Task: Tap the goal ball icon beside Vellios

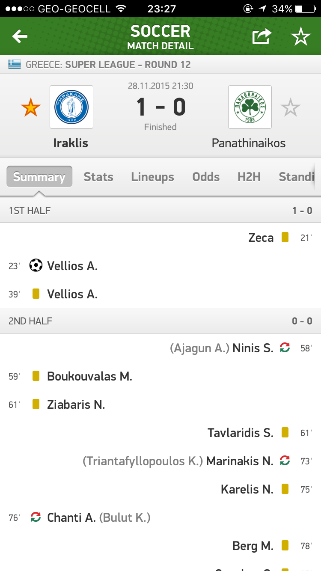Action: pyautogui.click(x=36, y=265)
